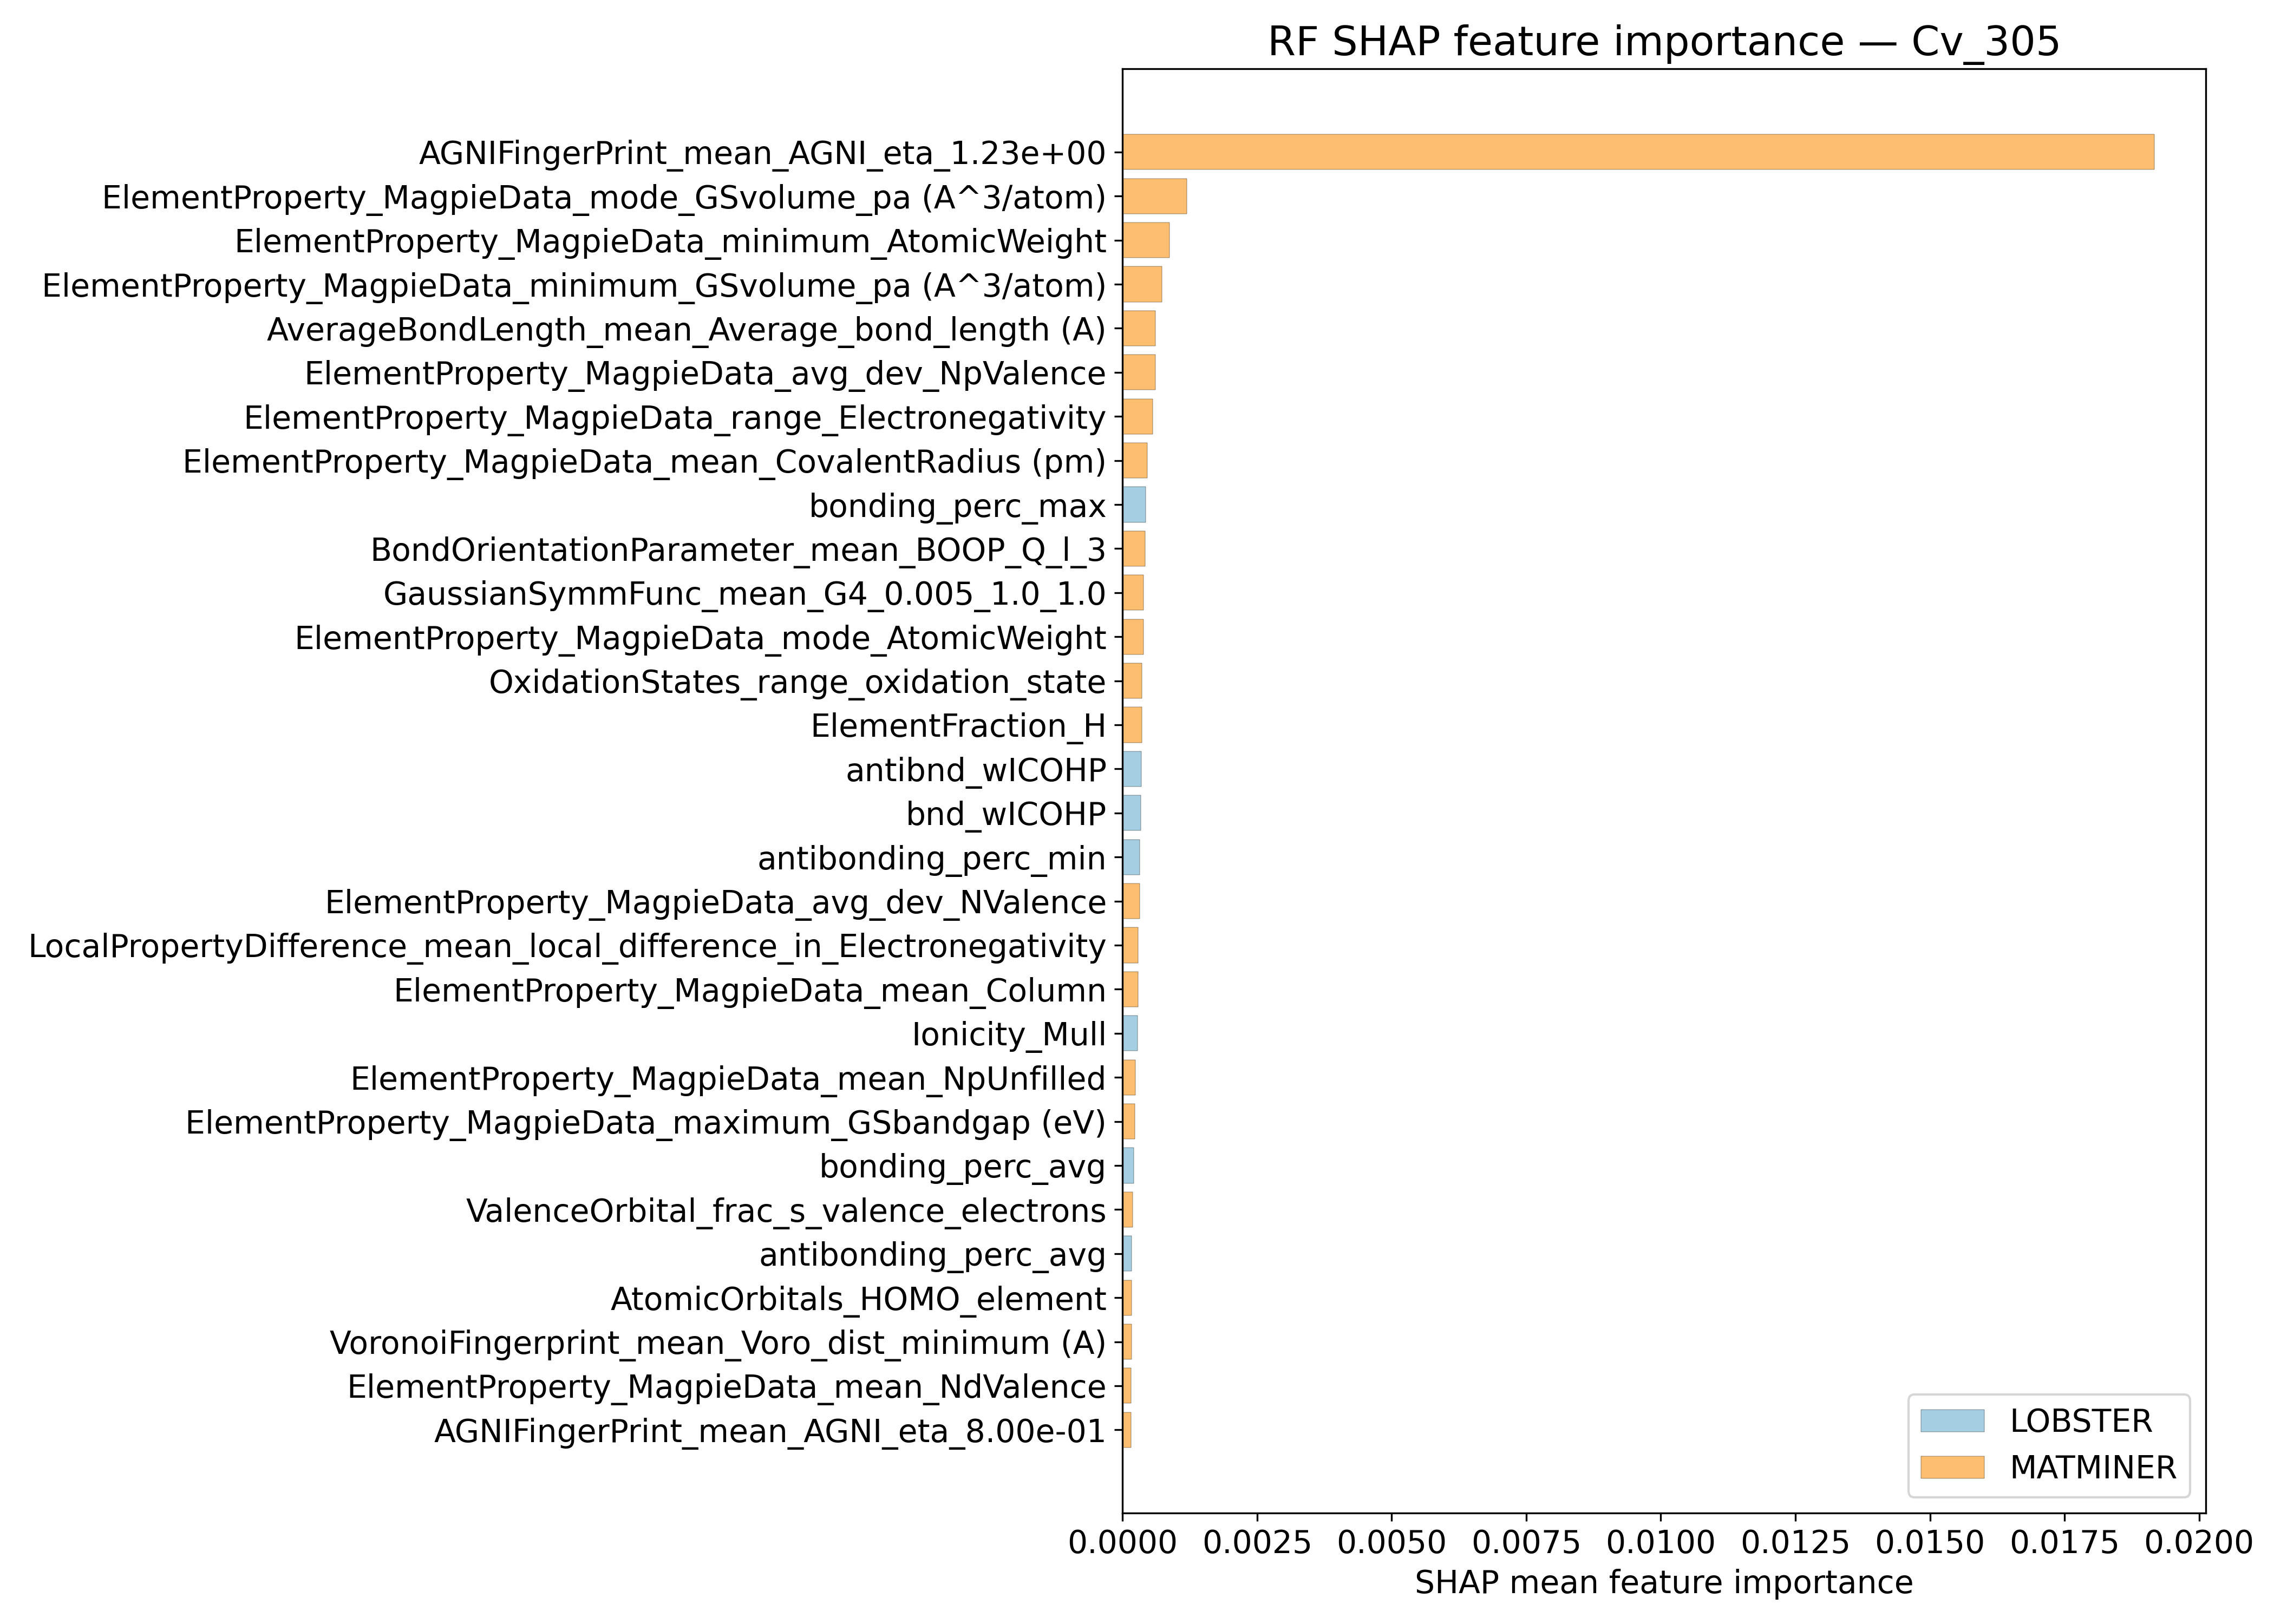This screenshot has width=2274, height=1624.
Task: Click the bonding_perc_max feature label
Action: point(957,506)
